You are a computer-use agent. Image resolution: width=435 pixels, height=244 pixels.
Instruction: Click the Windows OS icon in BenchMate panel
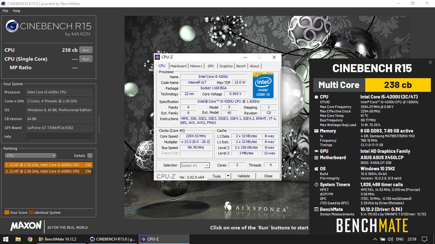[316, 169]
